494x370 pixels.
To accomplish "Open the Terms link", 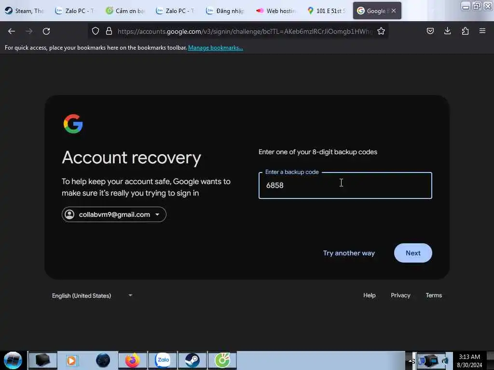I will pyautogui.click(x=434, y=295).
